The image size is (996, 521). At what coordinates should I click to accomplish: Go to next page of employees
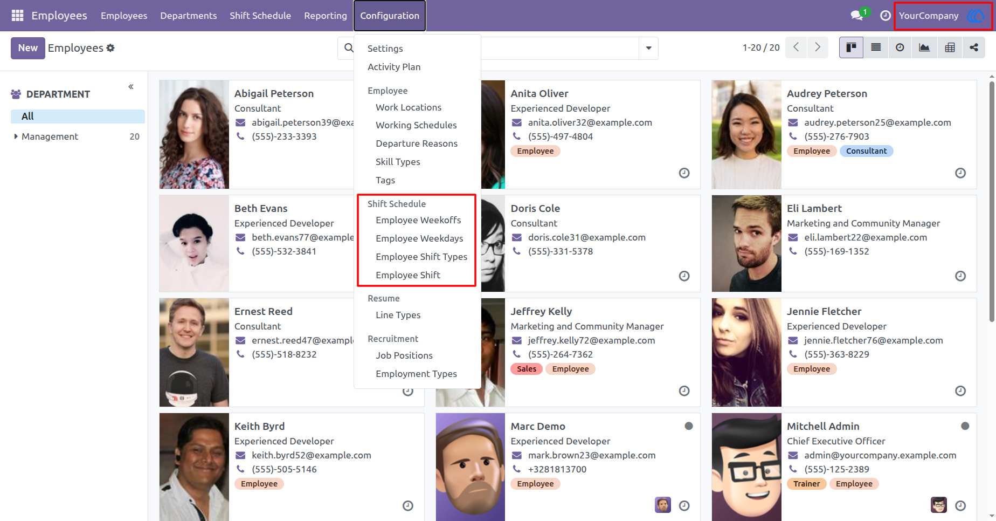coord(818,47)
